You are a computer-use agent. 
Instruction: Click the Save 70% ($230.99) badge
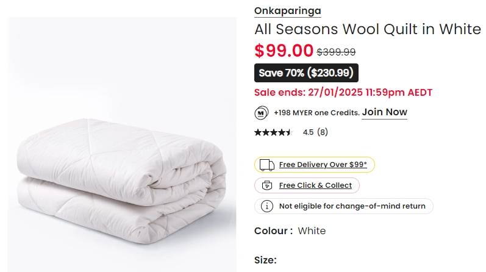pyautogui.click(x=306, y=73)
